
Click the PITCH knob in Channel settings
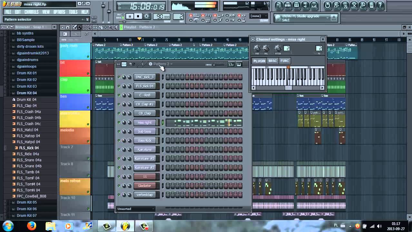click(278, 48)
